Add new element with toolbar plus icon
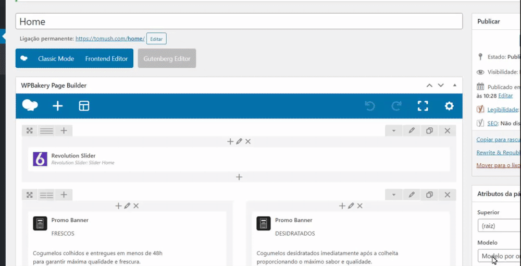The height and width of the screenshot is (266, 521). [58, 106]
